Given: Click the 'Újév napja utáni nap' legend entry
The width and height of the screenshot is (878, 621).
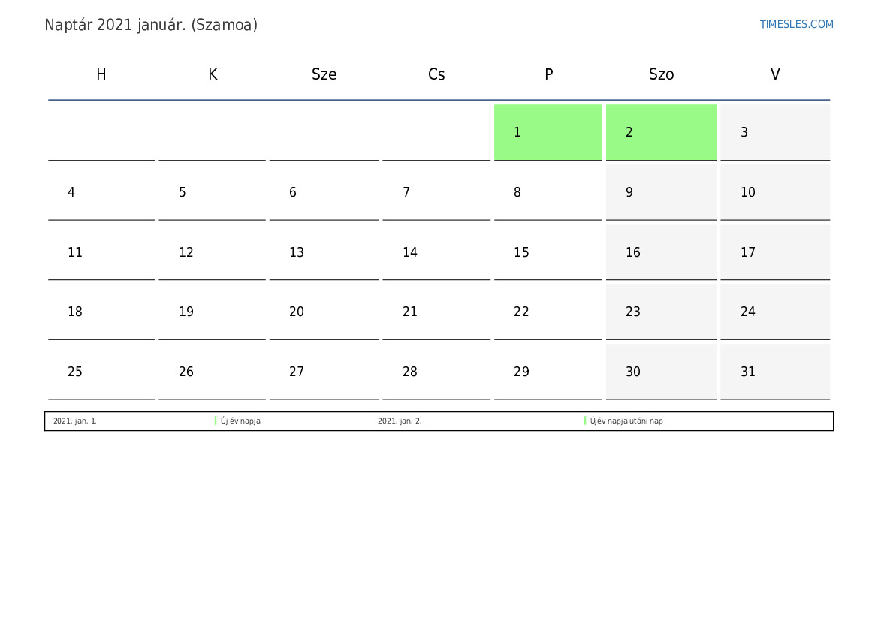Looking at the screenshot, I should click(626, 421).
